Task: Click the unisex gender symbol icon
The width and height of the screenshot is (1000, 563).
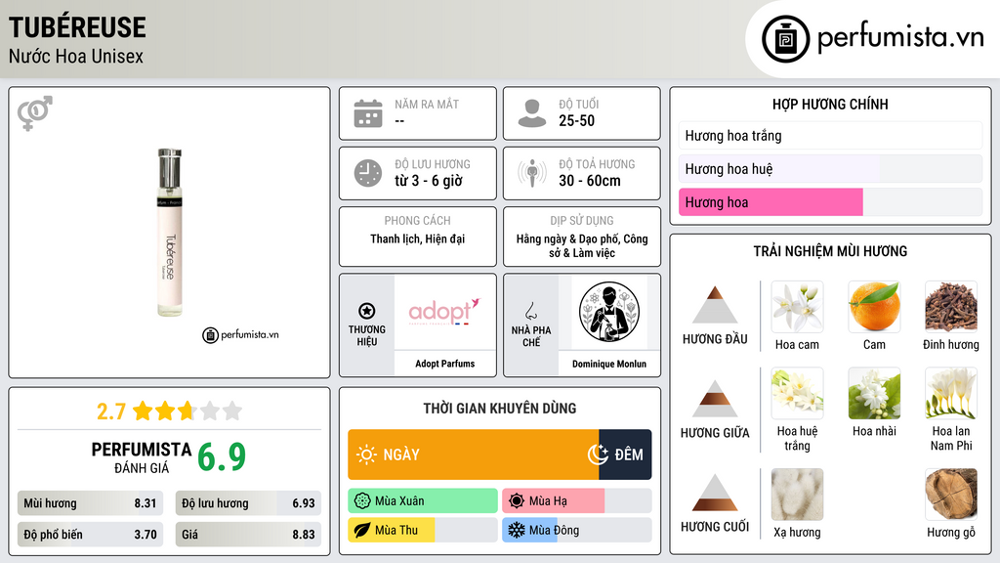Action: [x=35, y=113]
